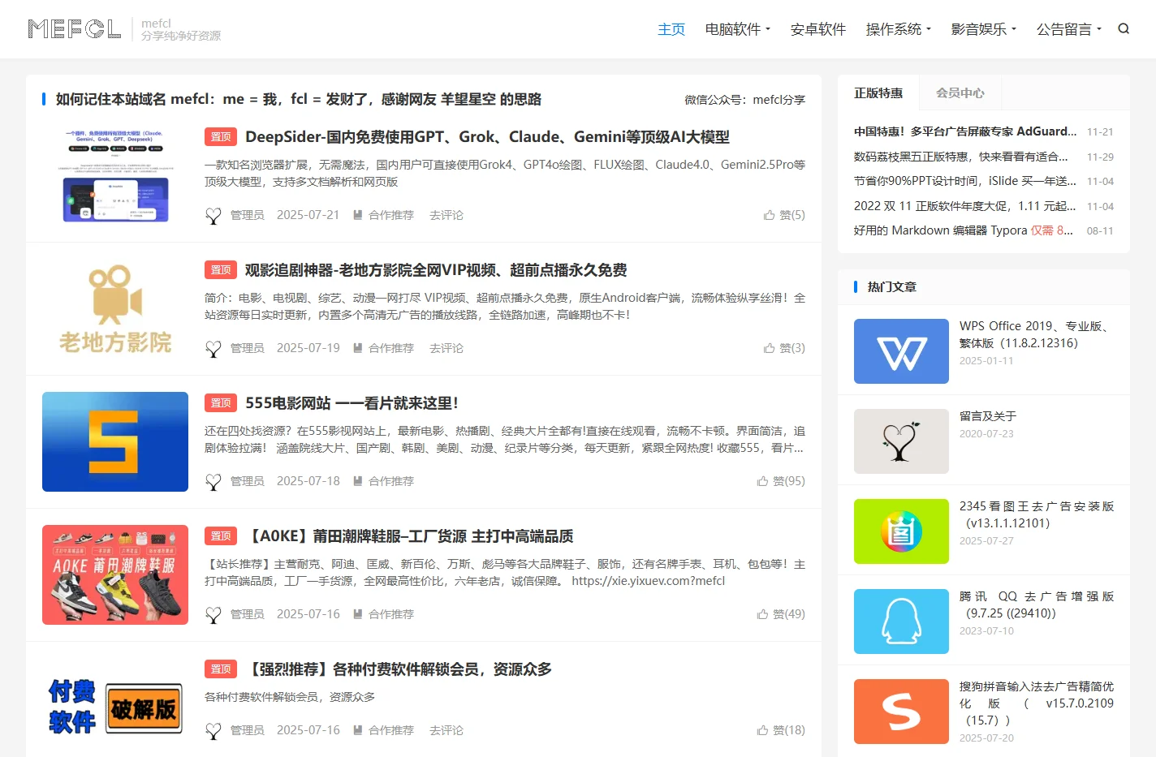Open 搜狗拼音输入法去广告精简优化版 title
Viewport: 1156px width, 757px height.
(x=1037, y=703)
